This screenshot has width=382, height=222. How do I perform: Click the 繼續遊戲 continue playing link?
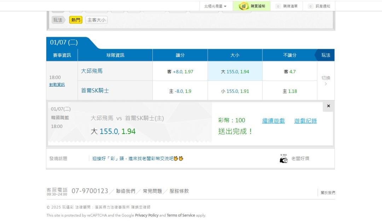273,121
